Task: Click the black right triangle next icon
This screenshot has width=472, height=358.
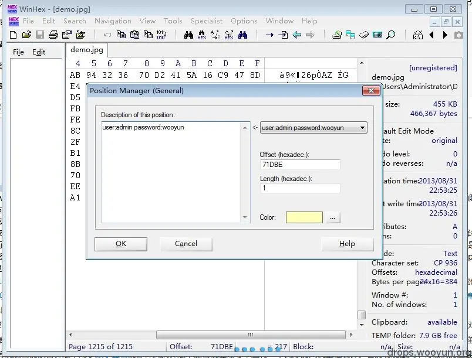Action: (x=445, y=35)
